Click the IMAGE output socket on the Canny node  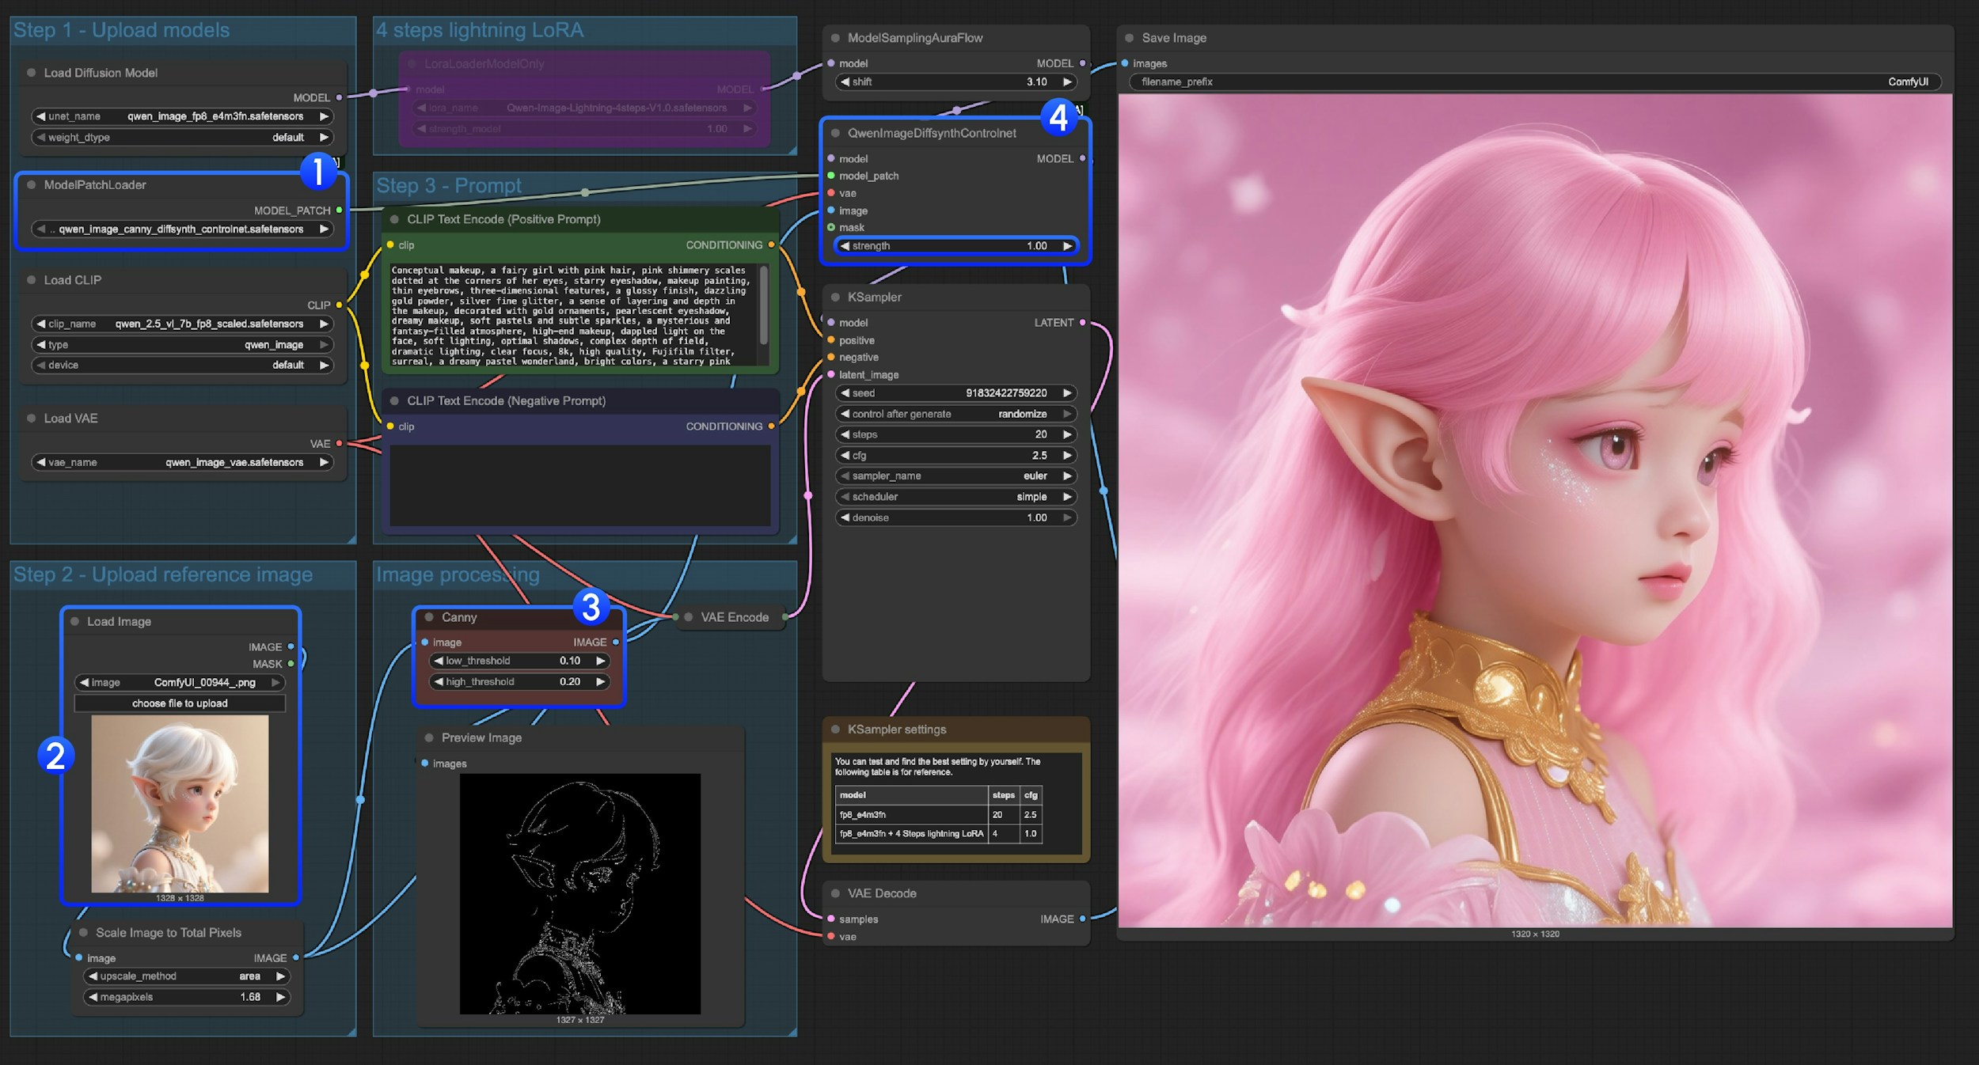(617, 642)
